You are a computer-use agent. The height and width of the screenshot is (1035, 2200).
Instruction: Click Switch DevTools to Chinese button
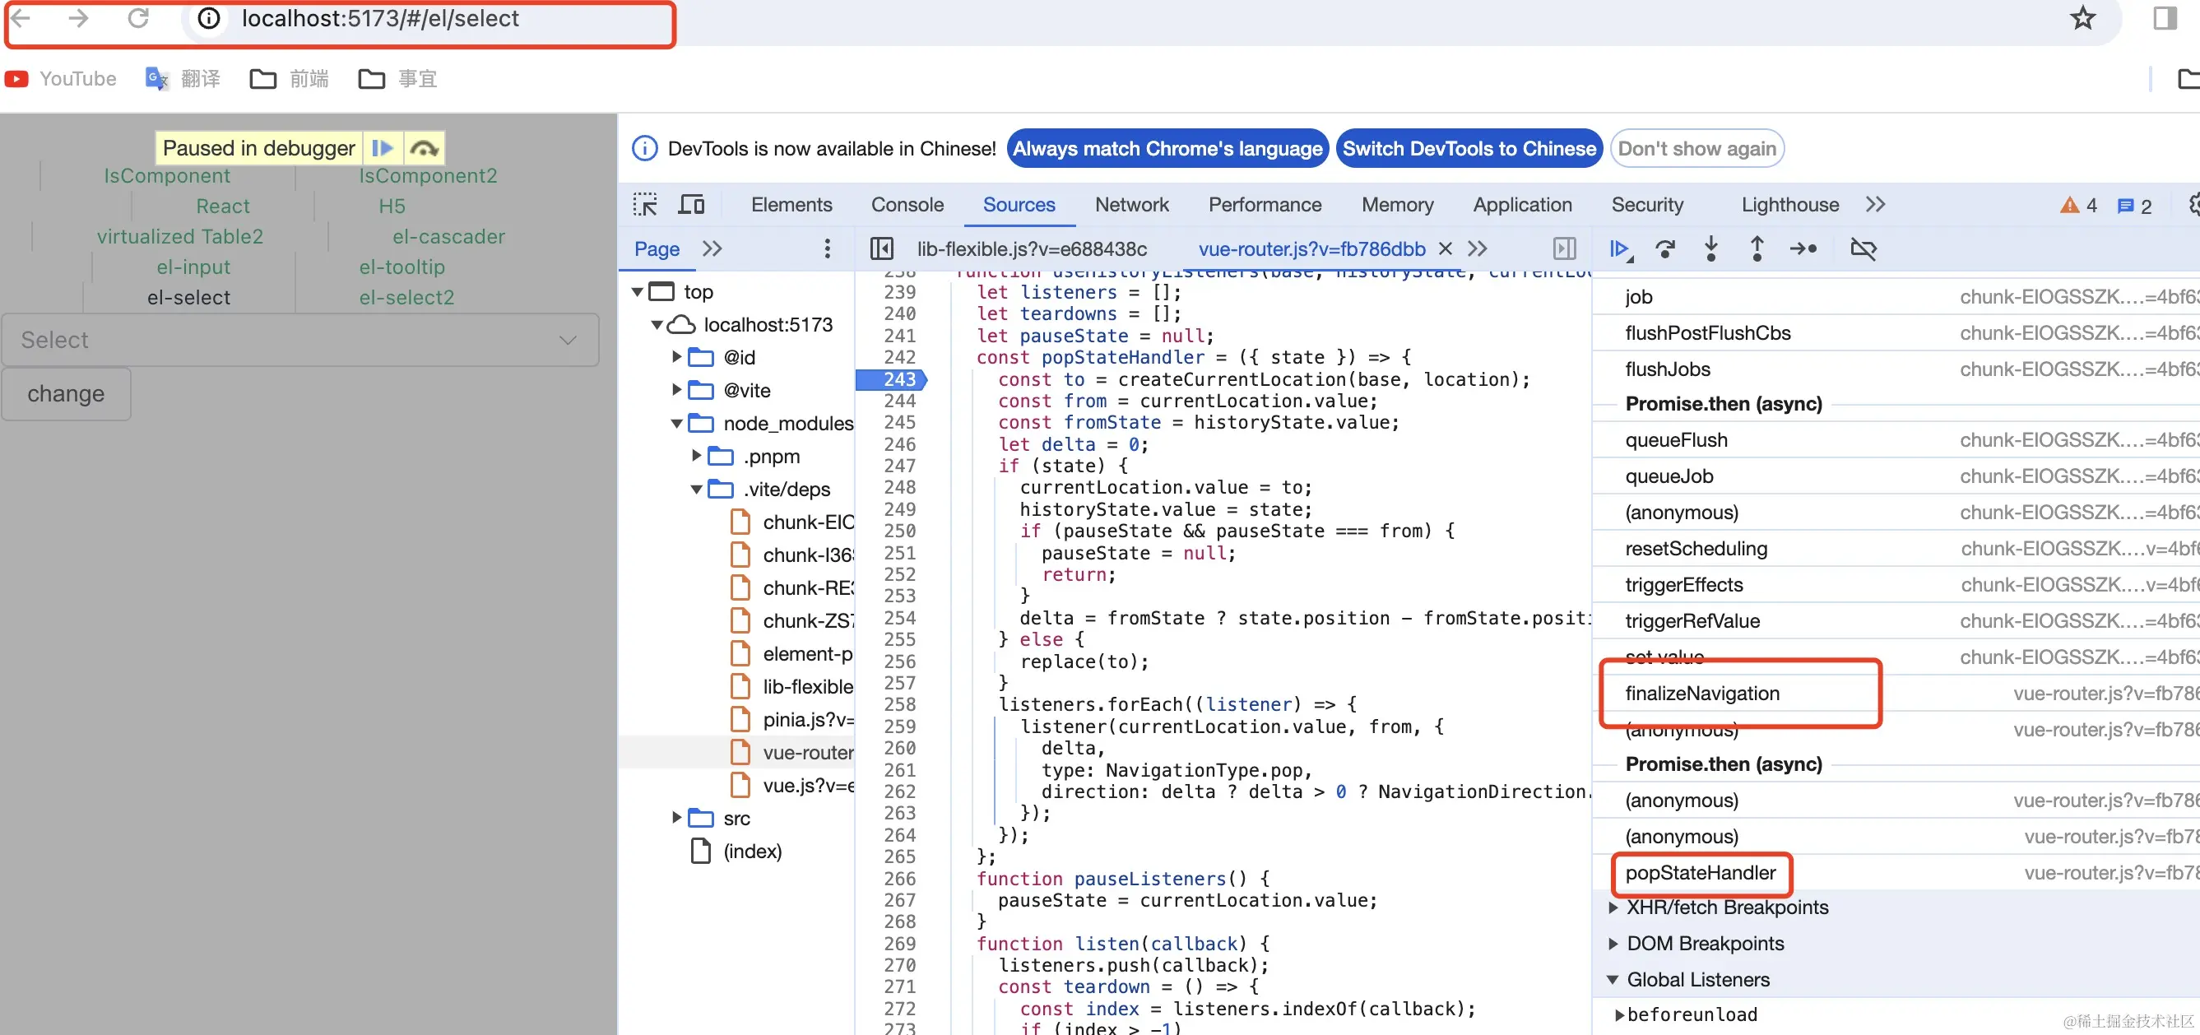[x=1468, y=149]
